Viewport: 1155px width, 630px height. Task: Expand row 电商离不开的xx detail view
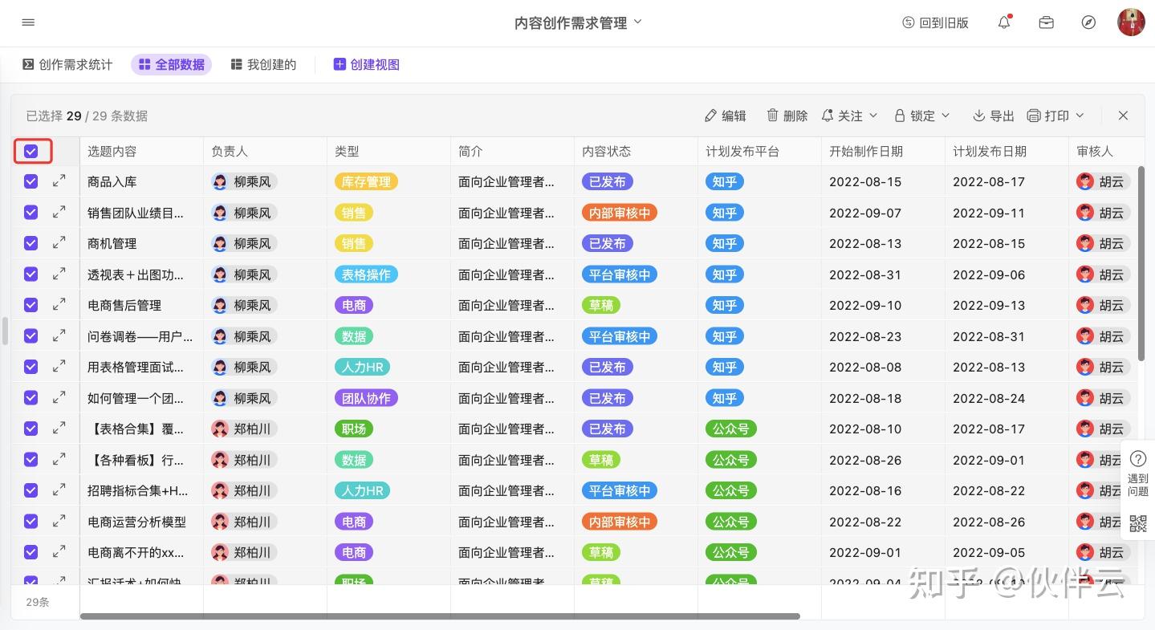(59, 552)
